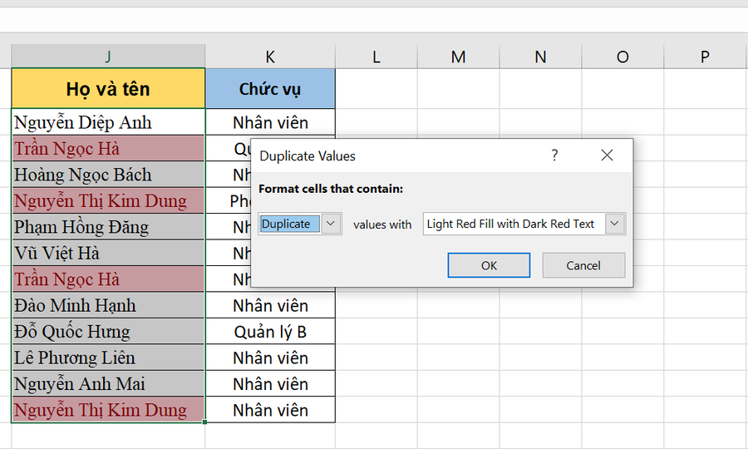This screenshot has width=748, height=449.
Task: Select the Lê Phương Liên cell
Action: [108, 358]
